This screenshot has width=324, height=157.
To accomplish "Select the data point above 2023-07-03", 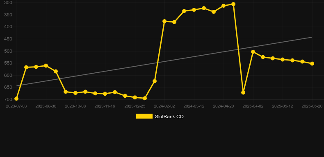I will click(16, 99).
